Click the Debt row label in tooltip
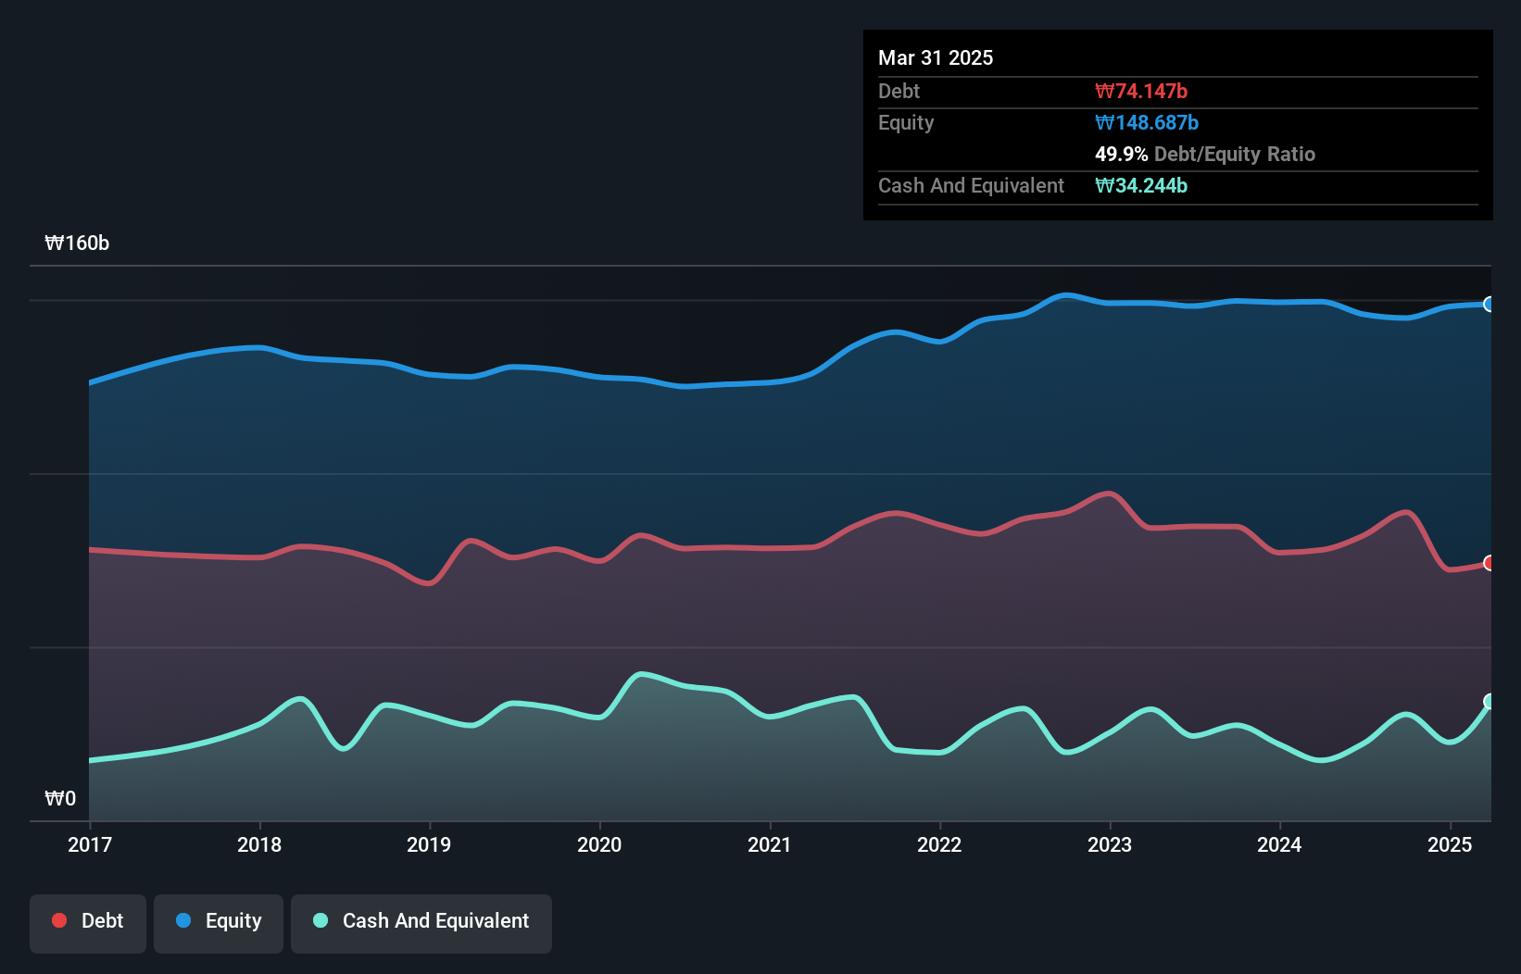Image resolution: width=1521 pixels, height=974 pixels. 899,91
